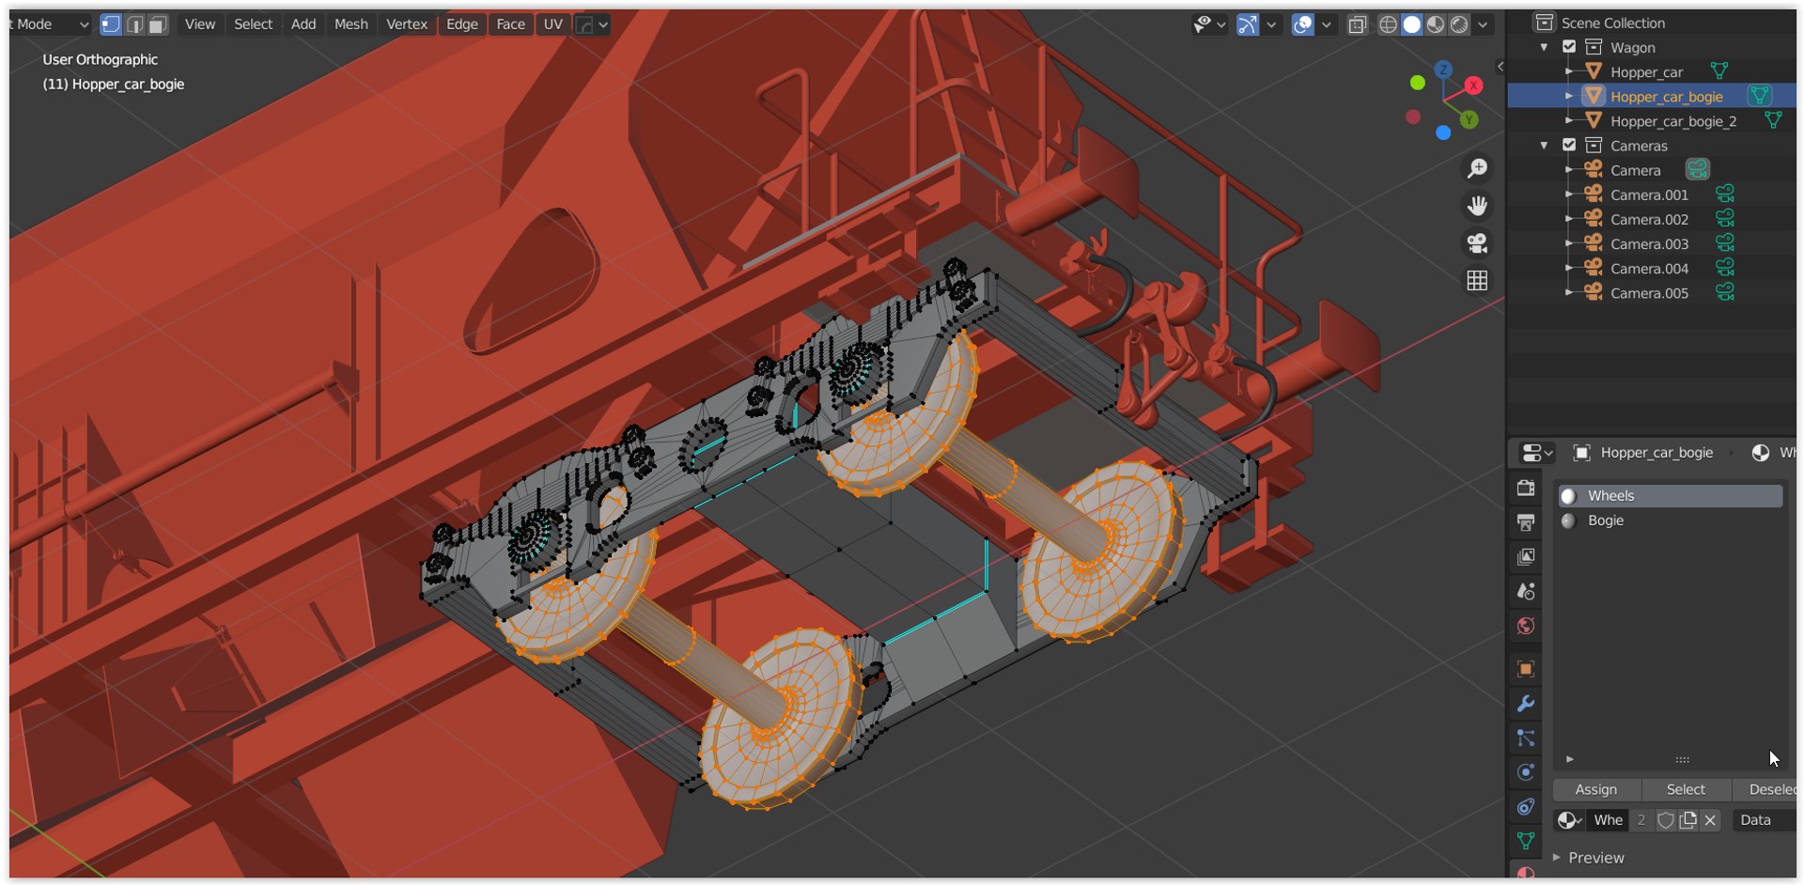Switch to rendered viewport shading
Screen dimensions: 1804x885
coord(1458,24)
